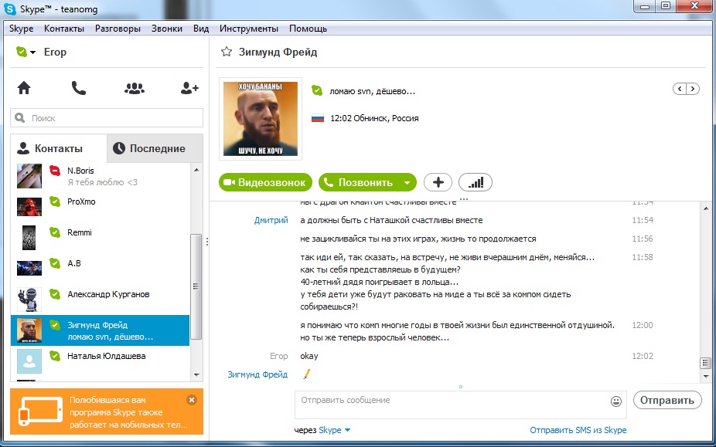Click the Отправить send button
The width and height of the screenshot is (716, 447).
(x=667, y=400)
